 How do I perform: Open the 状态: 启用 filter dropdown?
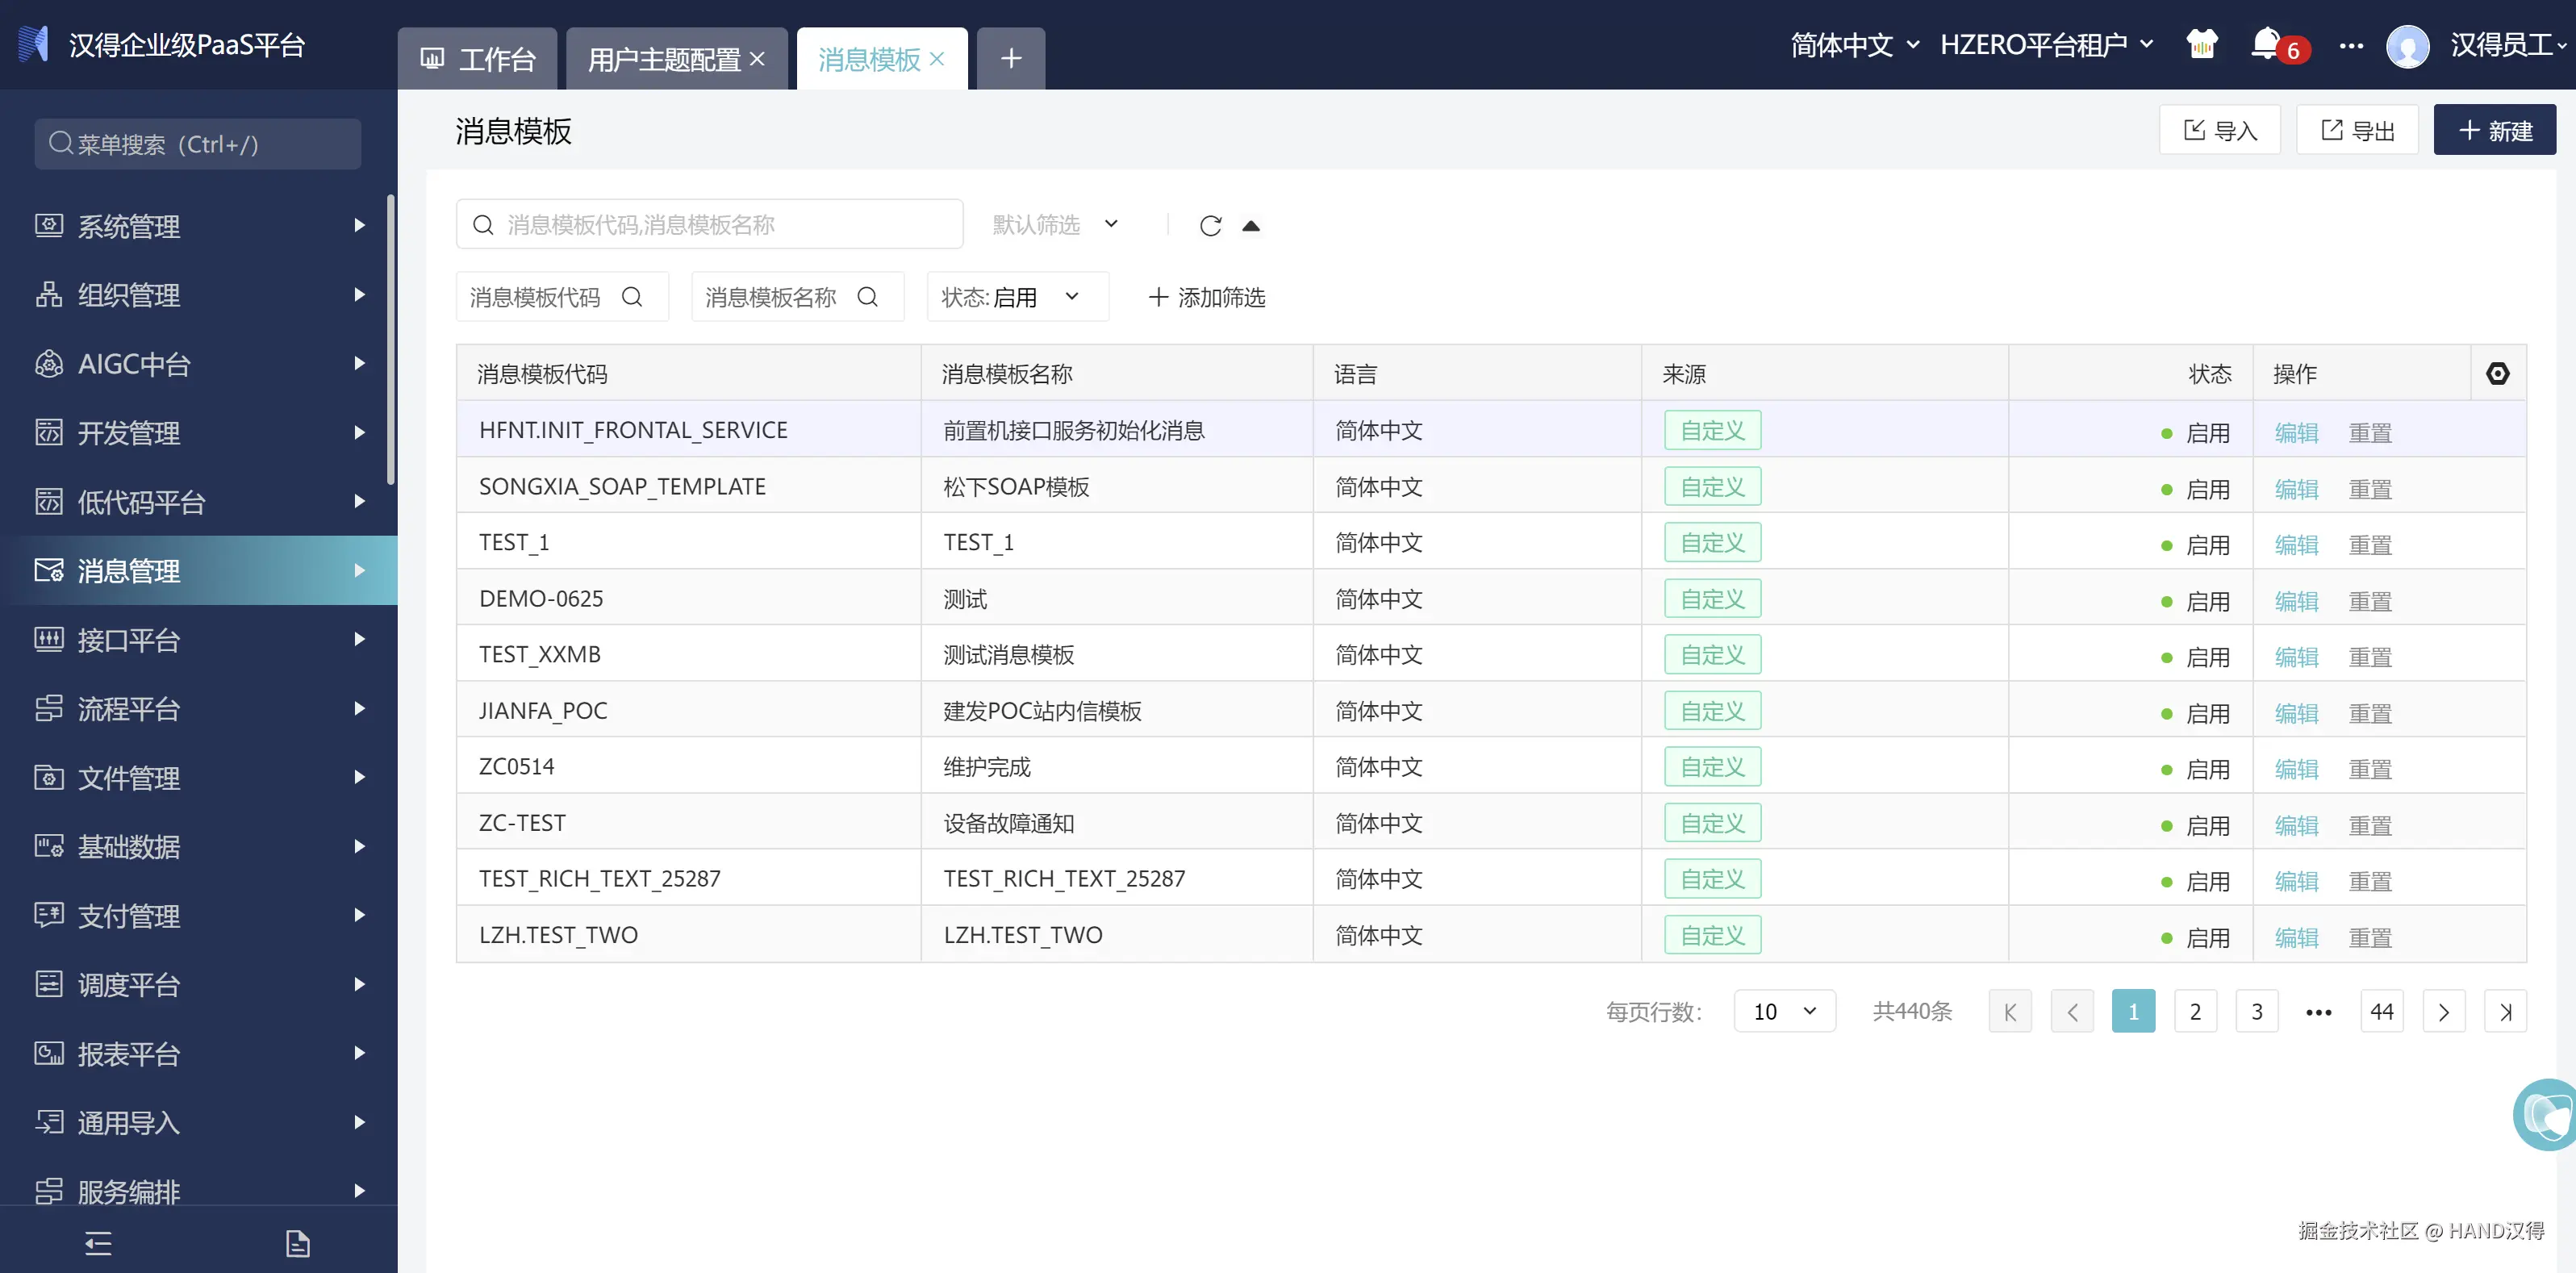pyautogui.click(x=1016, y=297)
